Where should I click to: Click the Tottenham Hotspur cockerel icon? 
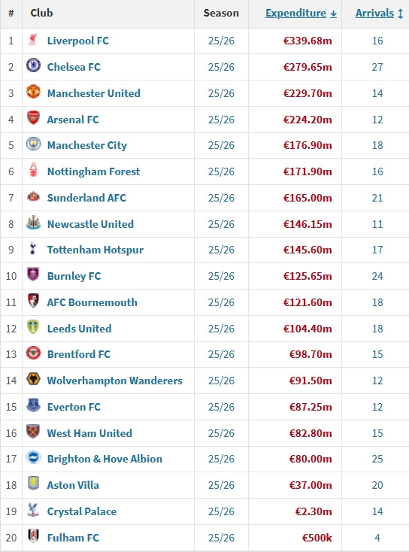33,248
